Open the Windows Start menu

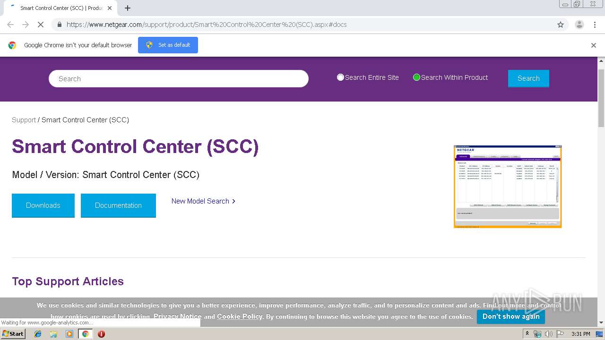tap(13, 333)
